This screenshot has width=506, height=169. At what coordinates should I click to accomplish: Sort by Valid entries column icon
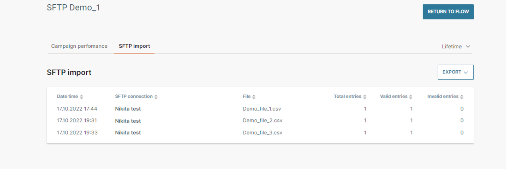coord(411,97)
